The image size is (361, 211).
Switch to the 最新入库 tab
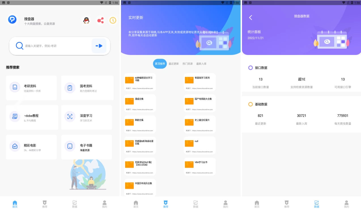point(201,64)
